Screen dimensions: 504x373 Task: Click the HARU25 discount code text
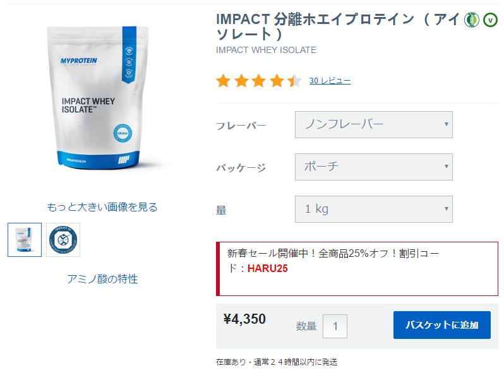267,268
